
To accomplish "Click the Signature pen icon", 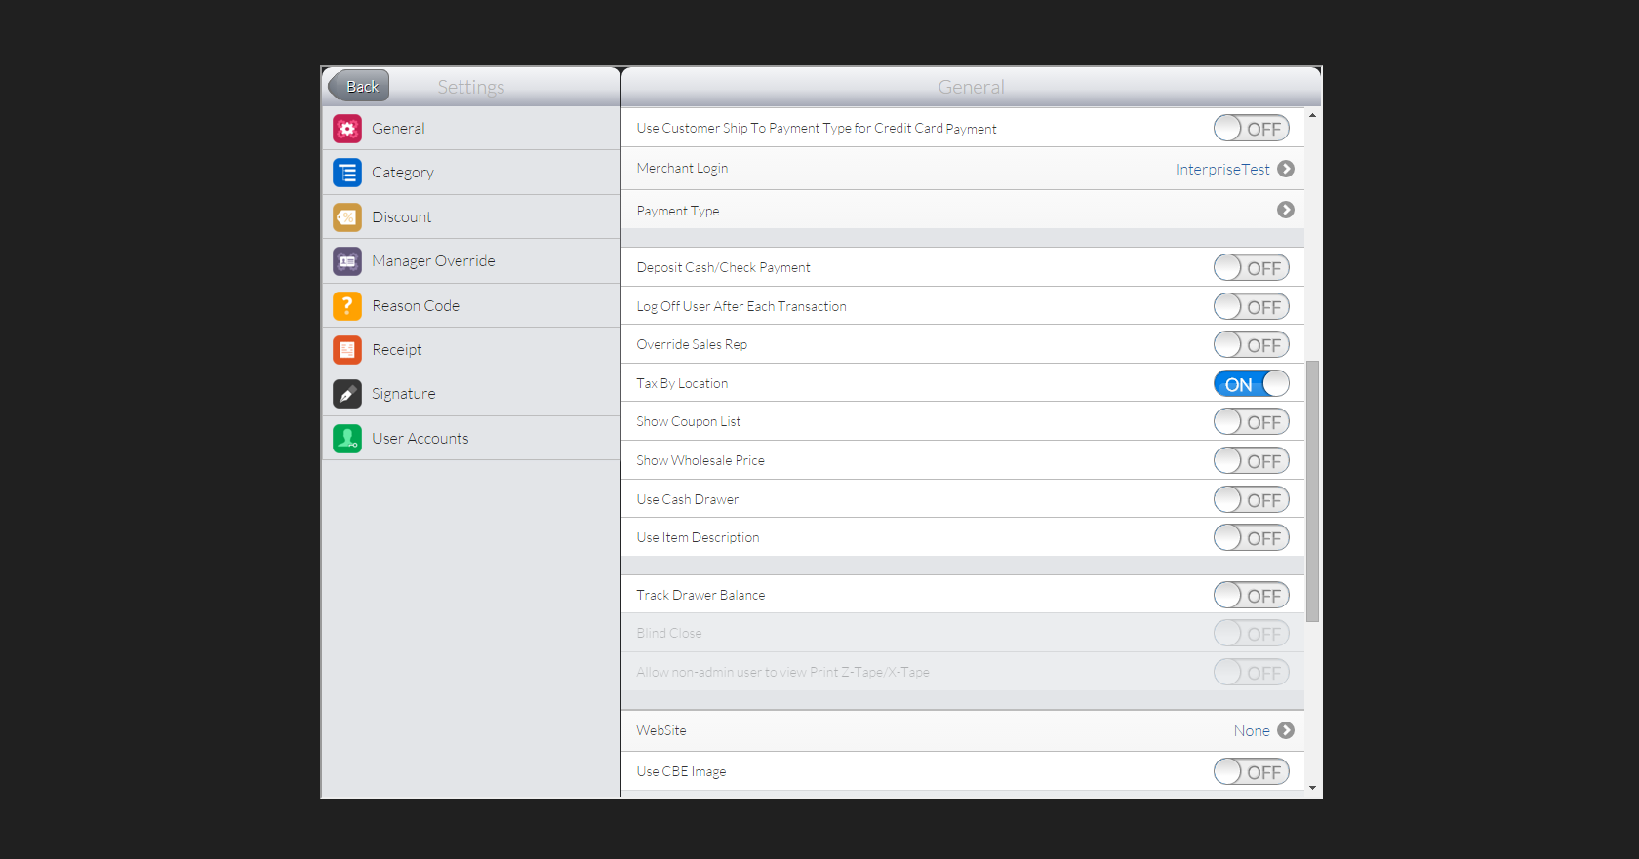I will pos(347,394).
